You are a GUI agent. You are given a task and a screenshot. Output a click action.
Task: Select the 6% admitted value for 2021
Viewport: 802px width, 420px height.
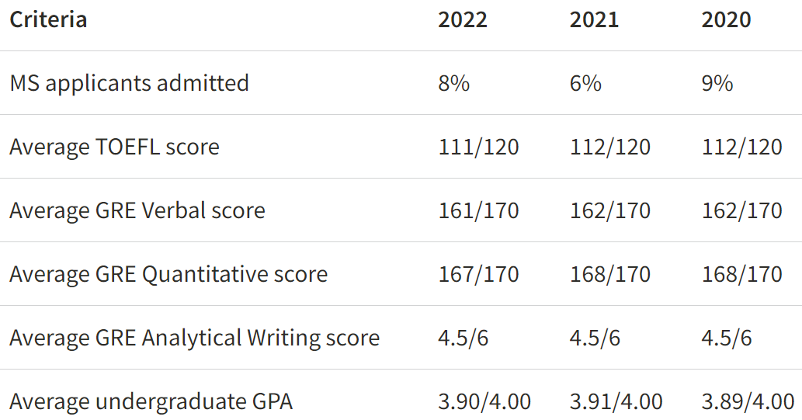pyautogui.click(x=585, y=83)
